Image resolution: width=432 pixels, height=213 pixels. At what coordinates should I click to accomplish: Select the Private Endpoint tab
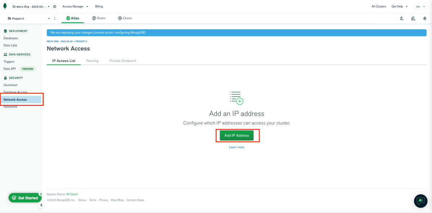click(123, 61)
